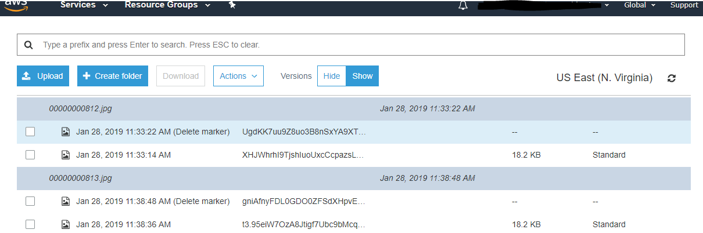Click Standard storage class of 11:33:14 version
Viewport: 703px width, 233px height.
click(609, 155)
